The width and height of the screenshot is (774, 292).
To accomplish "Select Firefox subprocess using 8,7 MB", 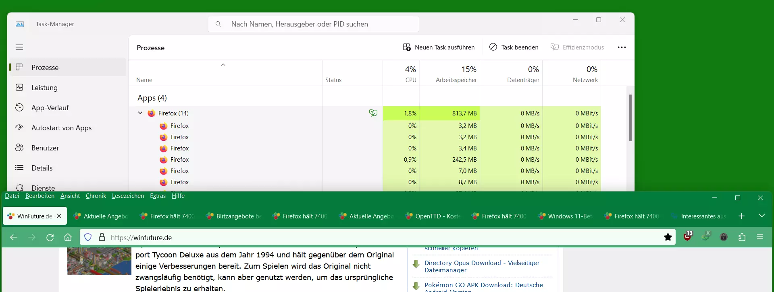I will coord(365,182).
